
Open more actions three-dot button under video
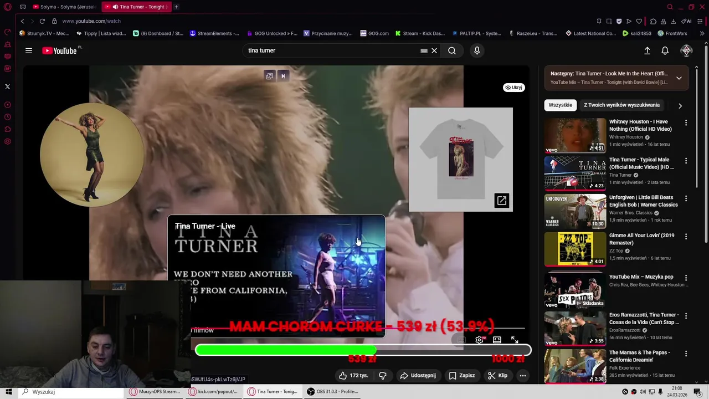point(522,375)
